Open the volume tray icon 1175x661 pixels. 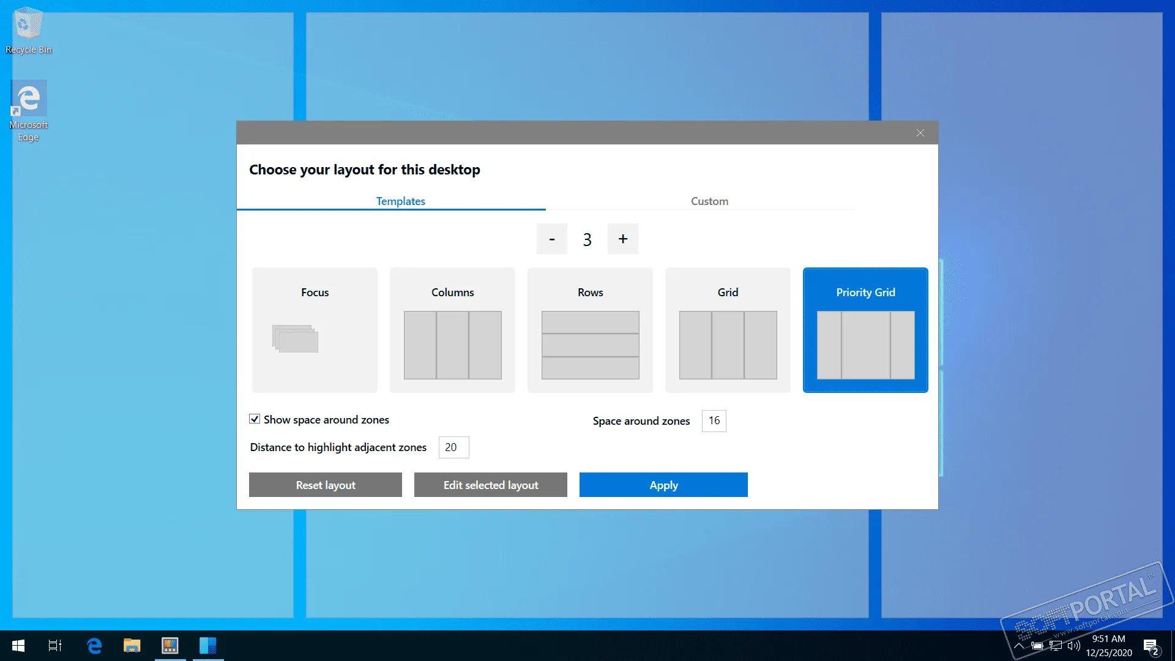point(1074,646)
